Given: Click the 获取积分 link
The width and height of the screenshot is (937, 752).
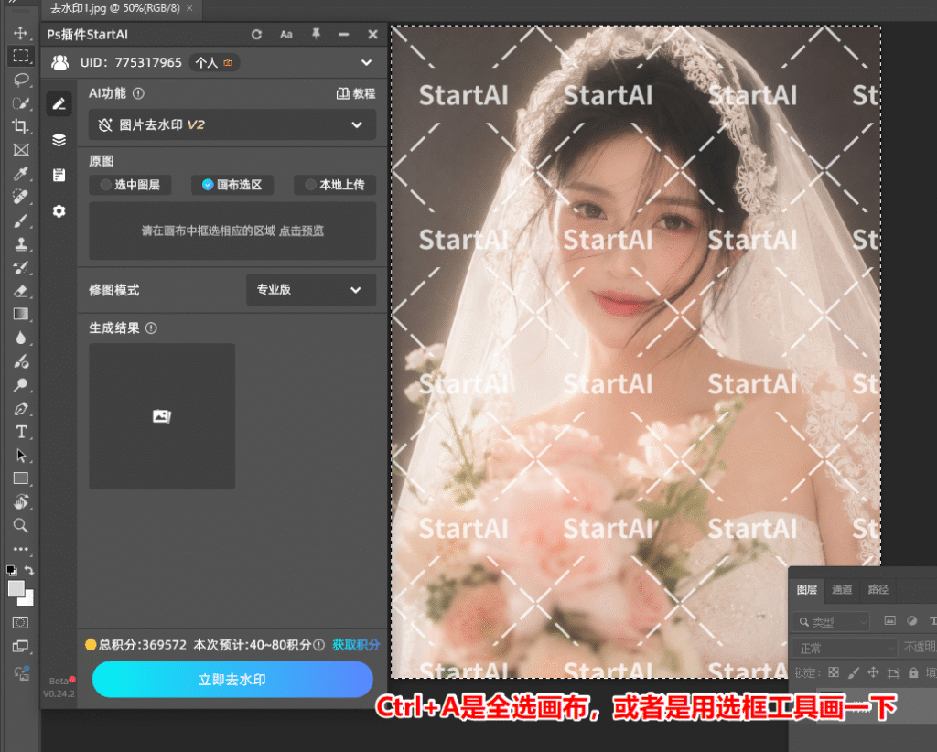Looking at the screenshot, I should point(356,644).
